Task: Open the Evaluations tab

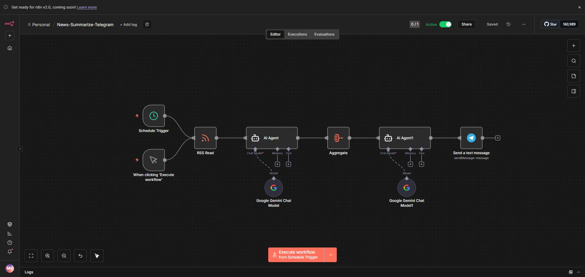Action: pos(324,34)
